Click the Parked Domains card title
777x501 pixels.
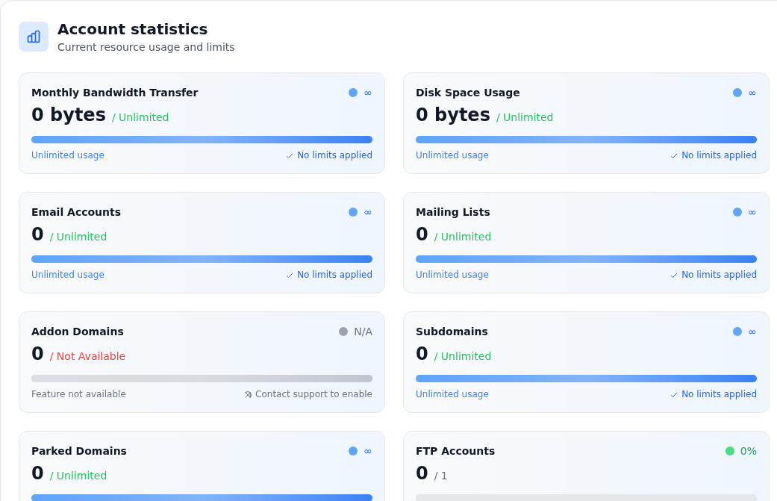(79, 451)
